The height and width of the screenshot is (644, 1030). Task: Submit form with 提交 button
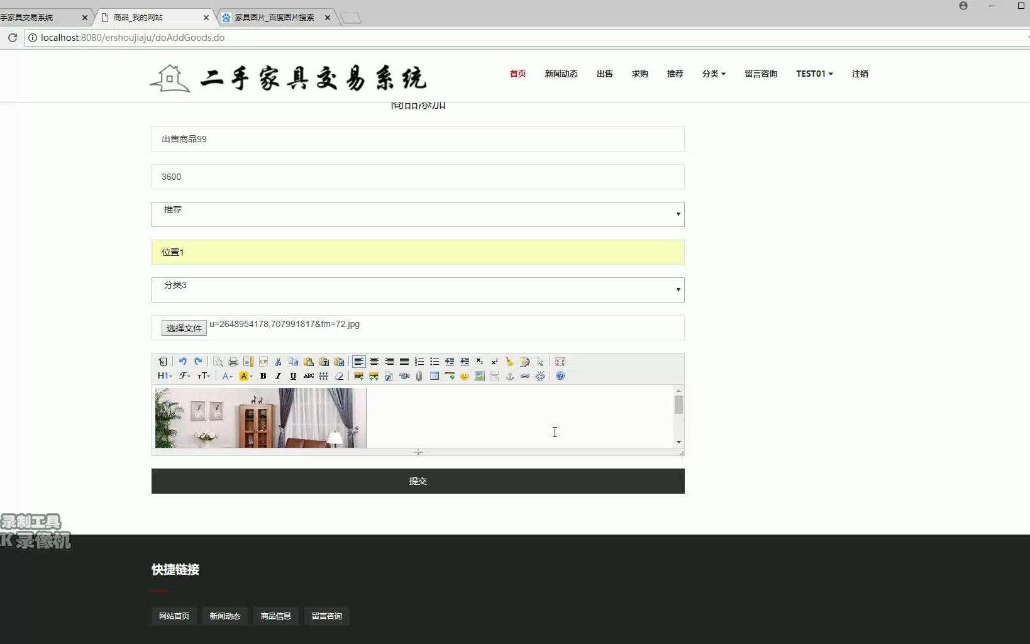pos(418,481)
